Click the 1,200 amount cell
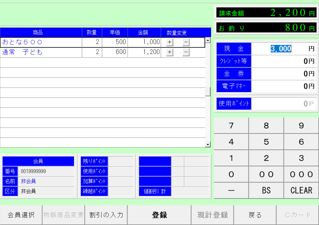Image resolution: width=319 pixels, height=225 pixels. (x=144, y=52)
